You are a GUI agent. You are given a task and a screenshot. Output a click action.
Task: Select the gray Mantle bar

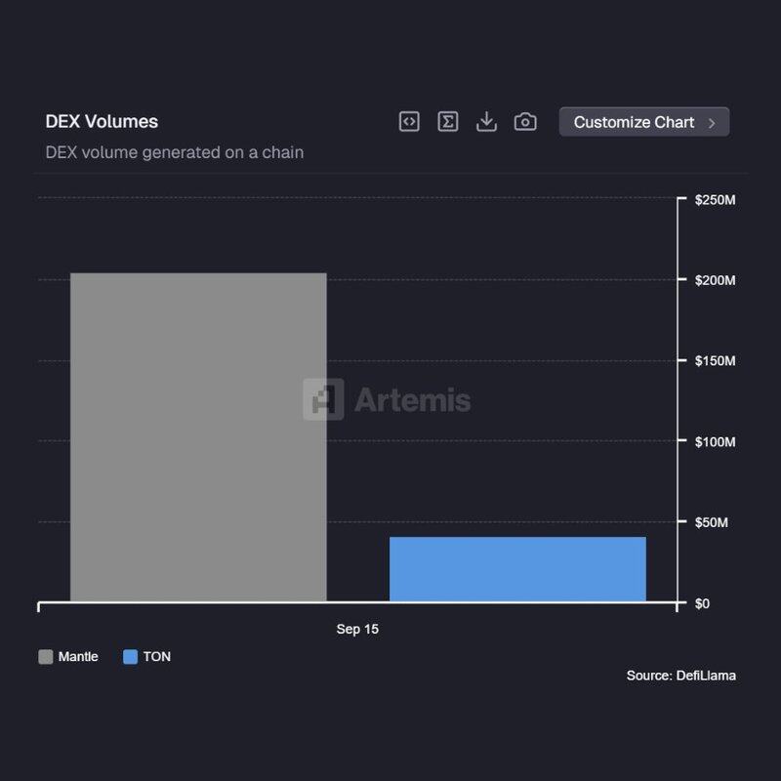[198, 437]
